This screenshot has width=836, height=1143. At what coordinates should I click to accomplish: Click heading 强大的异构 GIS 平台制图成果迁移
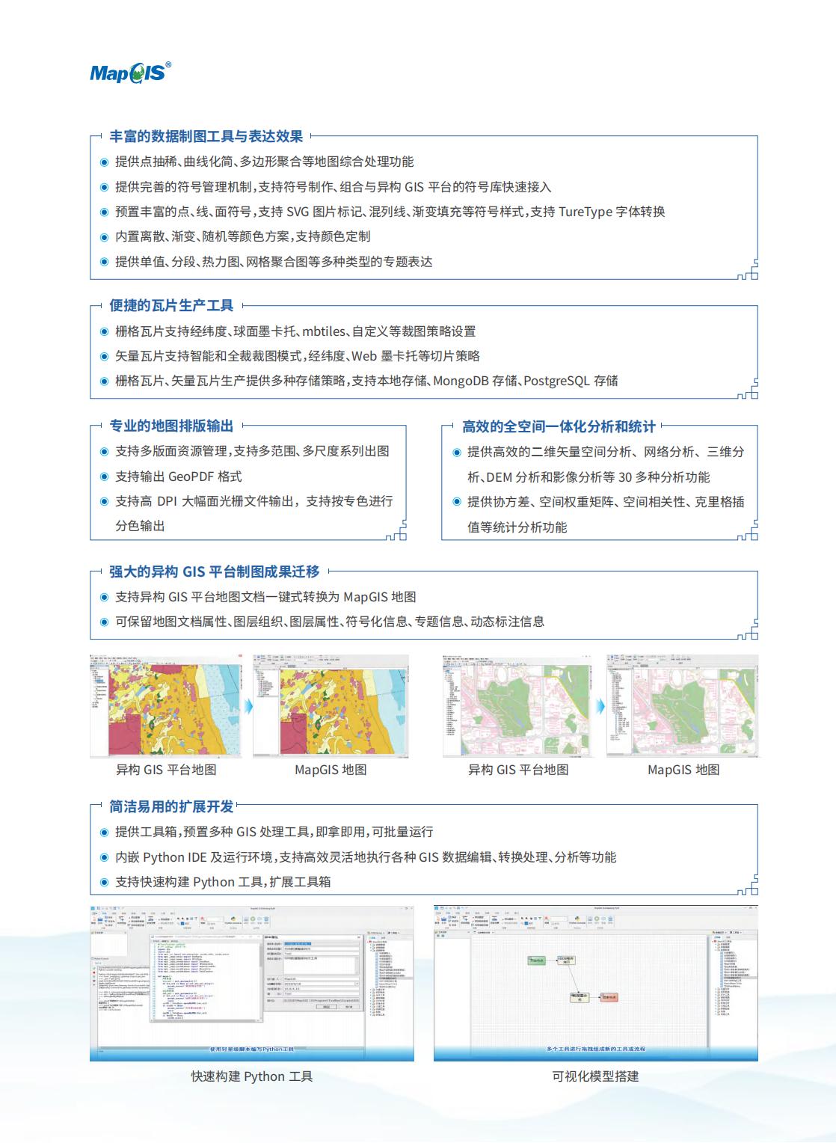214,571
